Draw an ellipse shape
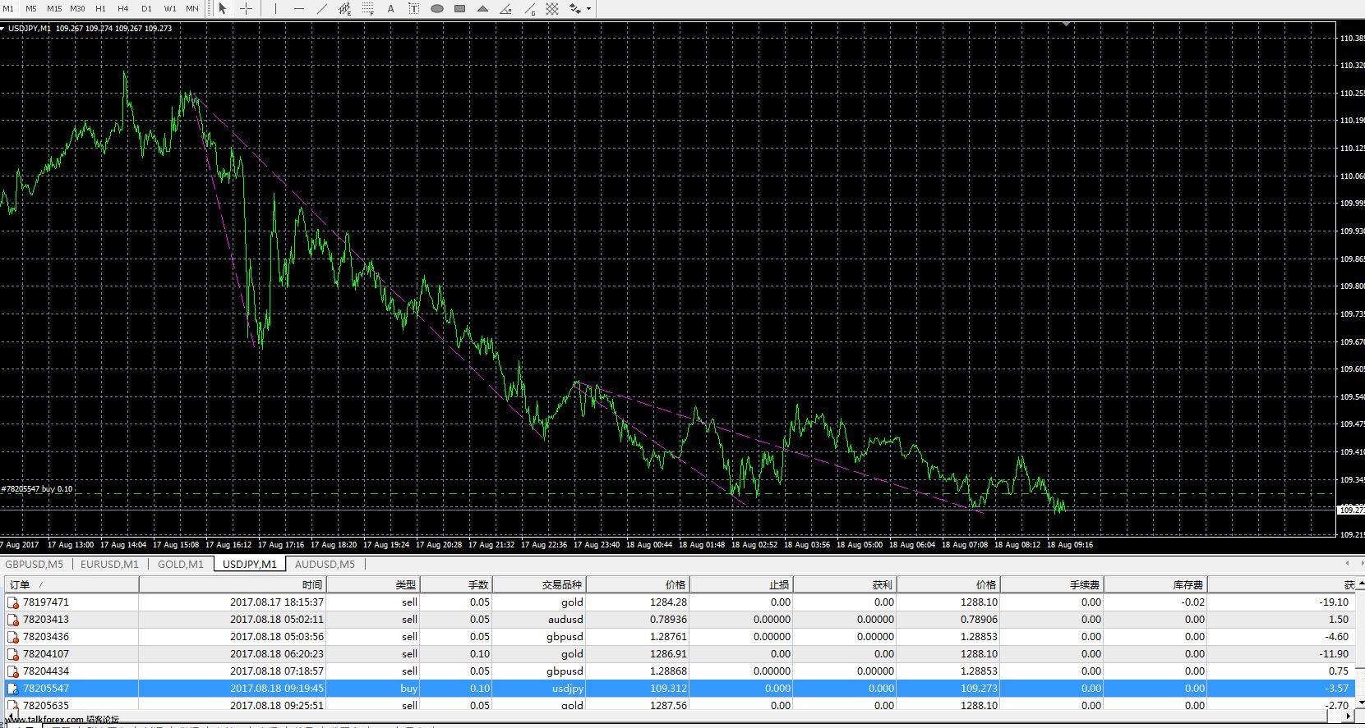Viewport: 1365px width, 728px height. click(437, 9)
